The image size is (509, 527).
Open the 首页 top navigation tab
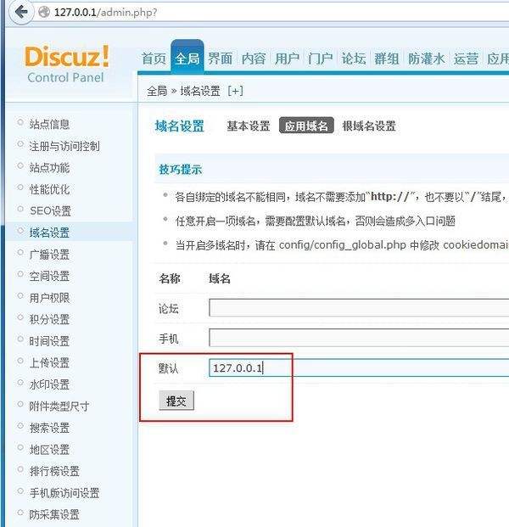click(x=154, y=59)
